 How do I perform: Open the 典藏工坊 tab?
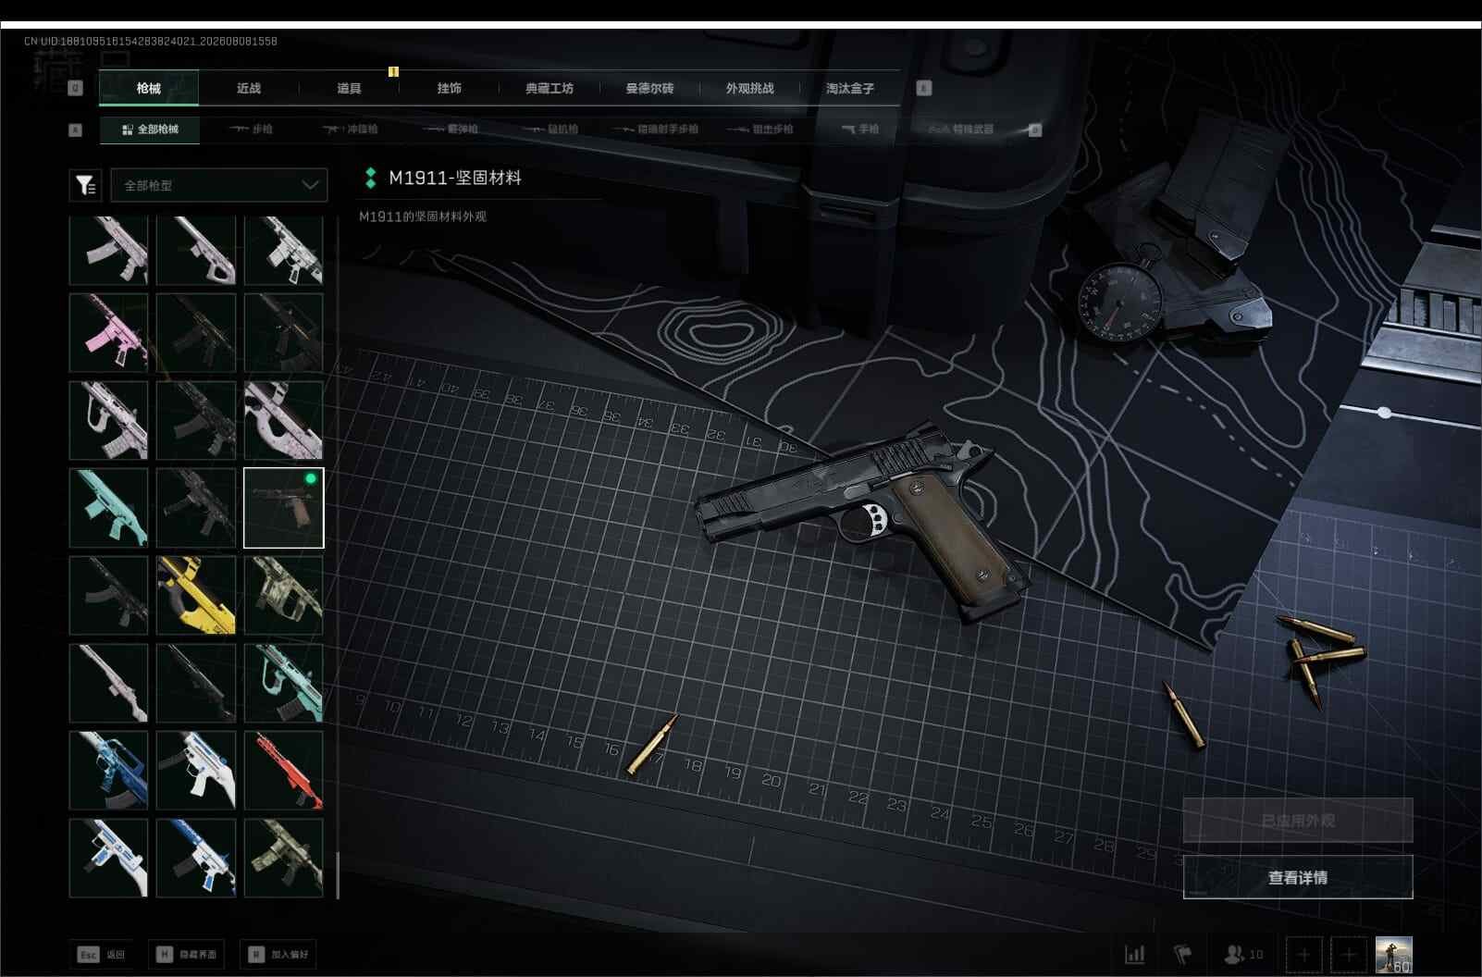coord(550,88)
